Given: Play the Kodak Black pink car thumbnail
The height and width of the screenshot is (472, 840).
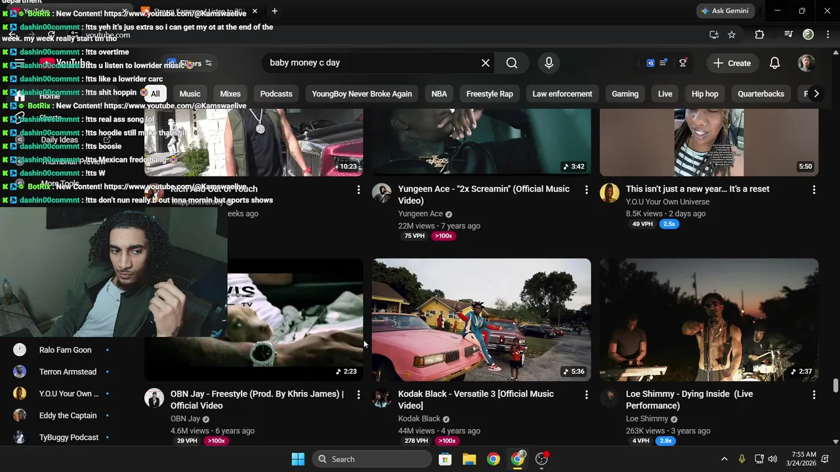Looking at the screenshot, I should 482,319.
